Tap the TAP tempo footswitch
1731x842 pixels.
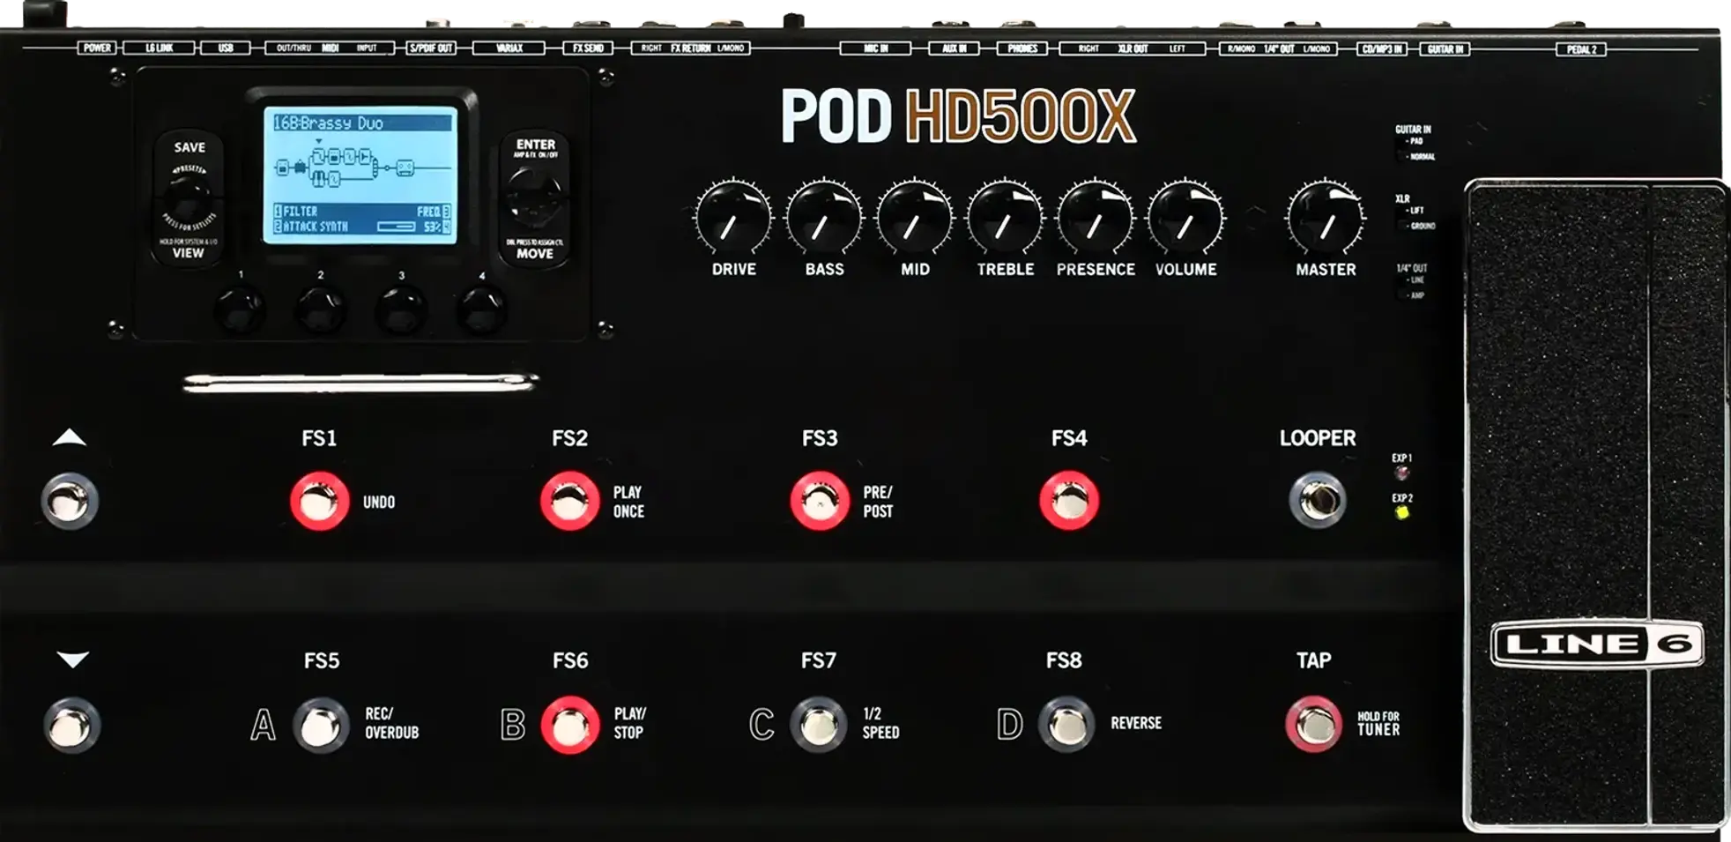pos(1314,724)
